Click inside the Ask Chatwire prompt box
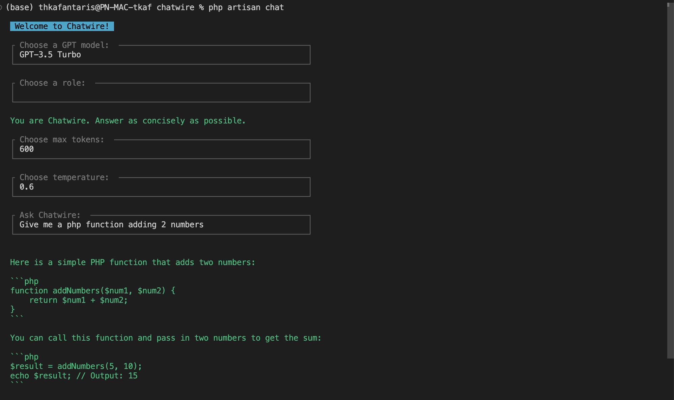Screen dimensions: 674x400 point(111,225)
